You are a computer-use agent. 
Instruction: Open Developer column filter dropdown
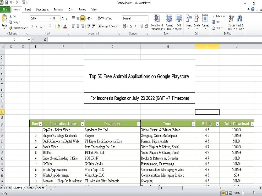click(139, 124)
